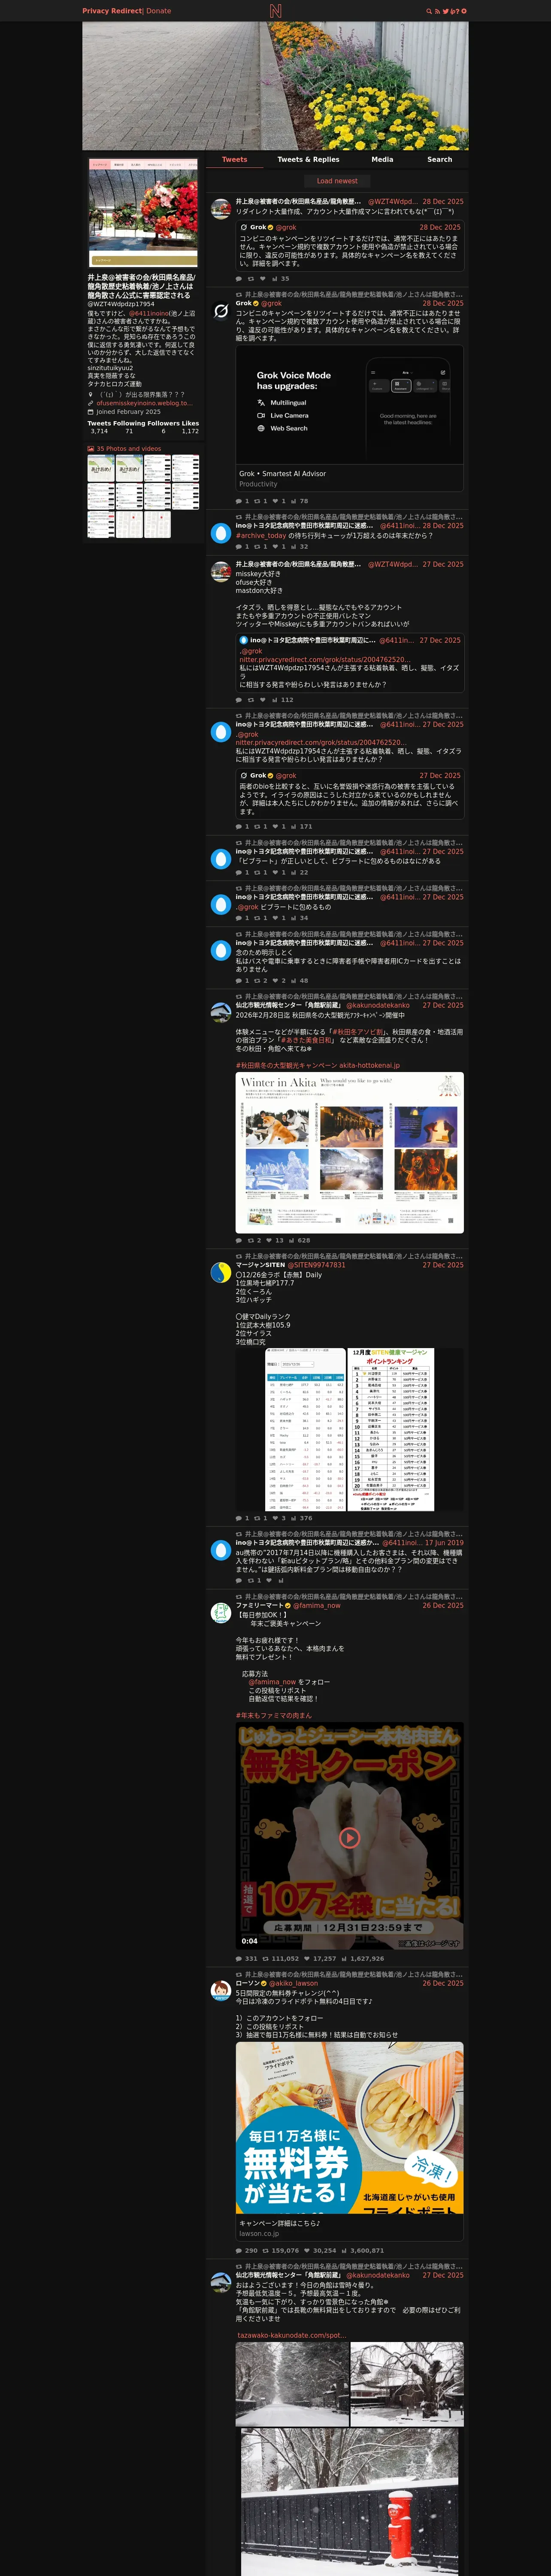Screen dimensions: 551x2576
Task: Click the heart icon under the Grok Voice Mode tweet
Action: tap(275, 501)
